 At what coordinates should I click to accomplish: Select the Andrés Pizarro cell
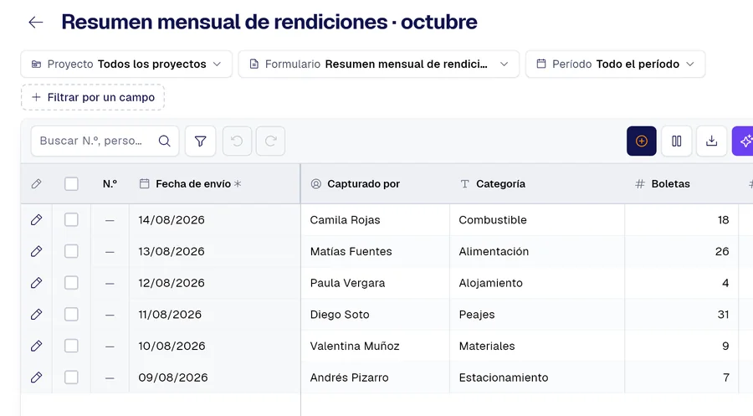[x=376, y=377]
